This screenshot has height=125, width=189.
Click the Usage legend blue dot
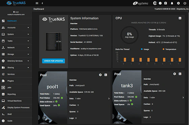pyautogui.click(x=142, y=49)
